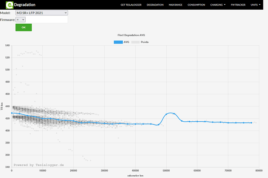This screenshot has height=178, width=268.
Task: Click the x-axis label 80000
Action: pyautogui.click(x=259, y=171)
